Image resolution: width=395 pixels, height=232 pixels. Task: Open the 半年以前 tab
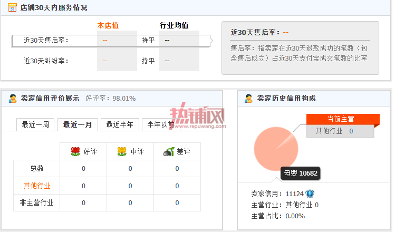point(161,124)
